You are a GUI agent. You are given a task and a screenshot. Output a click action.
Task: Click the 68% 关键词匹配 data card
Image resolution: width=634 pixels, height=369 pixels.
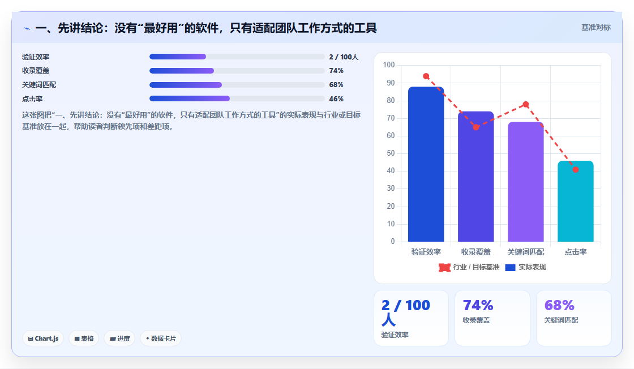pyautogui.click(x=574, y=318)
